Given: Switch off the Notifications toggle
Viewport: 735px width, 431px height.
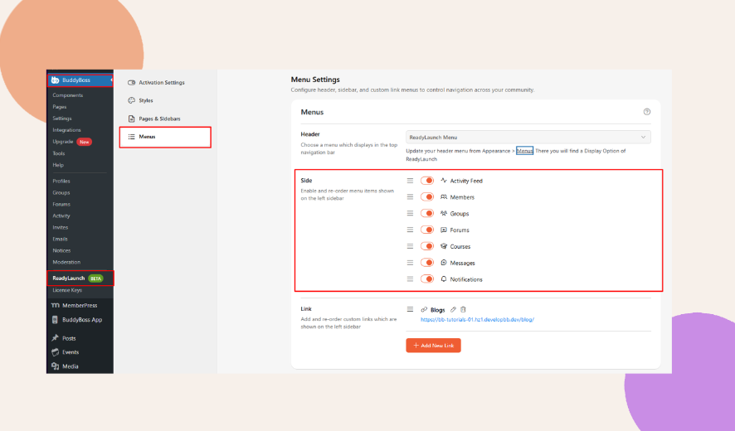Looking at the screenshot, I should 427,279.
